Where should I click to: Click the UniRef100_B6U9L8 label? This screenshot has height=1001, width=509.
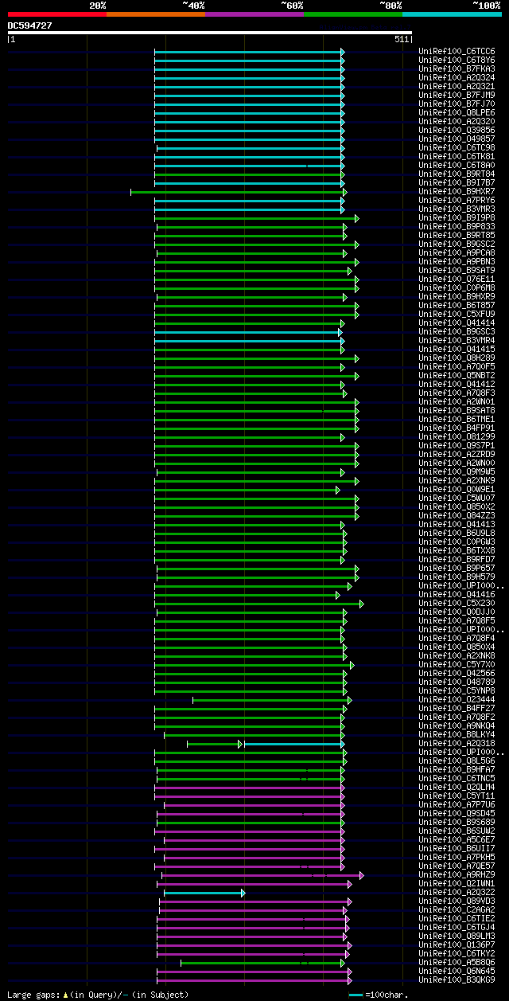coord(457,533)
